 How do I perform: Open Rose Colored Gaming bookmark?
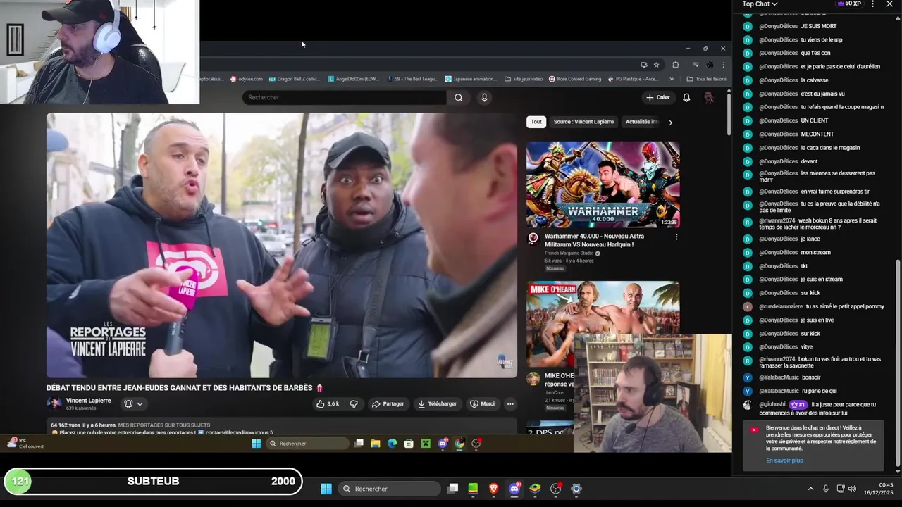tap(575, 79)
